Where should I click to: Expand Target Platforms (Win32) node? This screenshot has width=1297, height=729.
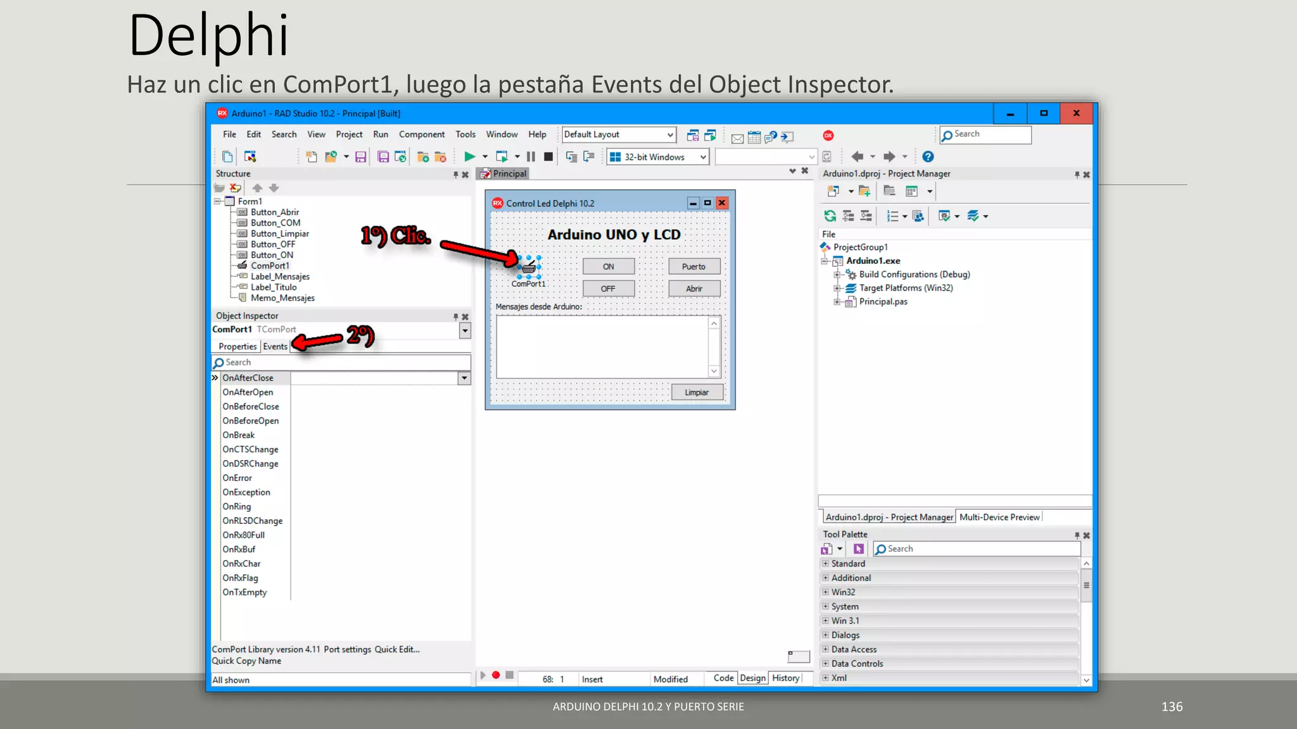point(837,288)
